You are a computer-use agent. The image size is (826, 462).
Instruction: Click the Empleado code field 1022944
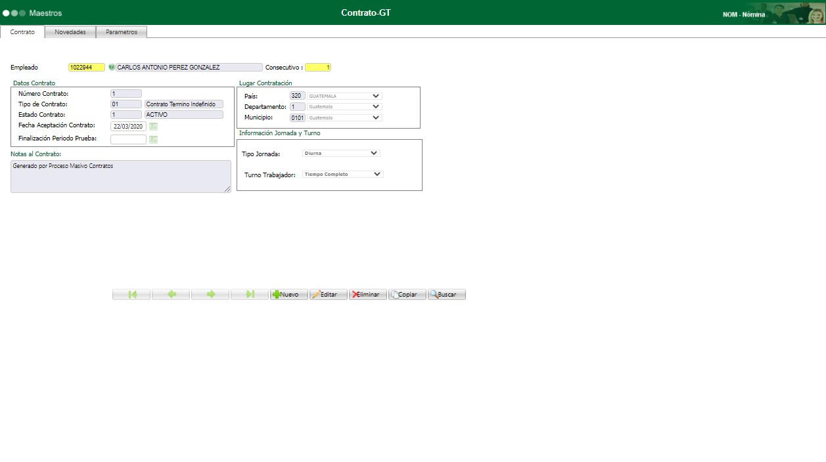click(87, 67)
